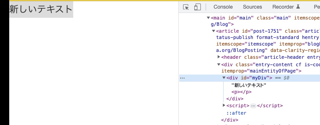Image resolution: width=320 pixels, height=125 pixels.
Task: Select the ::after pseudo-element
Action: click(236, 113)
